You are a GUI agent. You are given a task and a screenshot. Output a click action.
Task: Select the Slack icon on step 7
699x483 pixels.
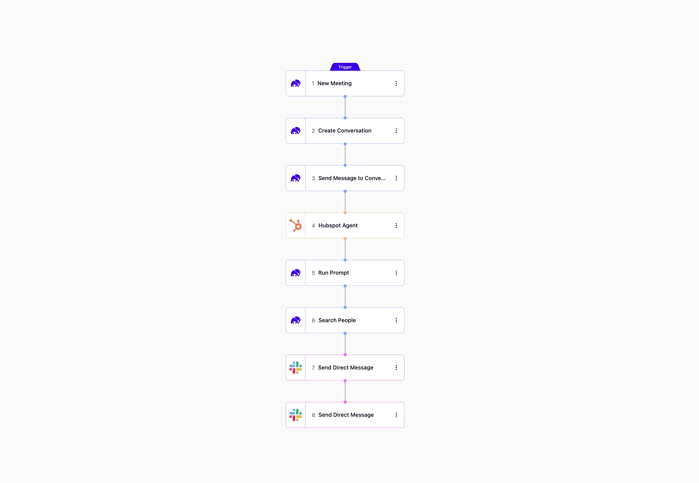click(296, 367)
